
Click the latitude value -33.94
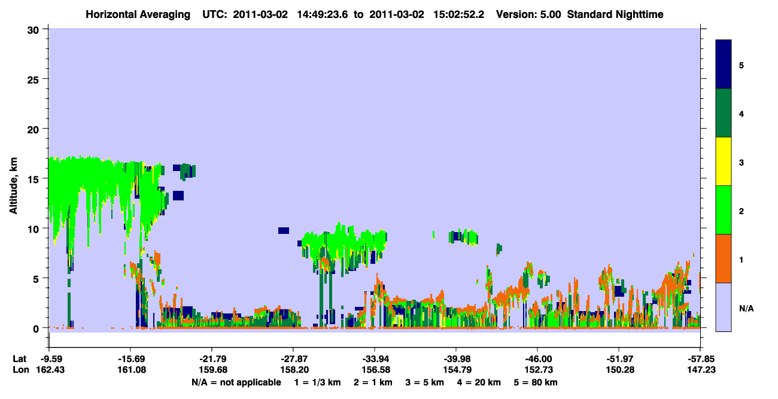375,359
